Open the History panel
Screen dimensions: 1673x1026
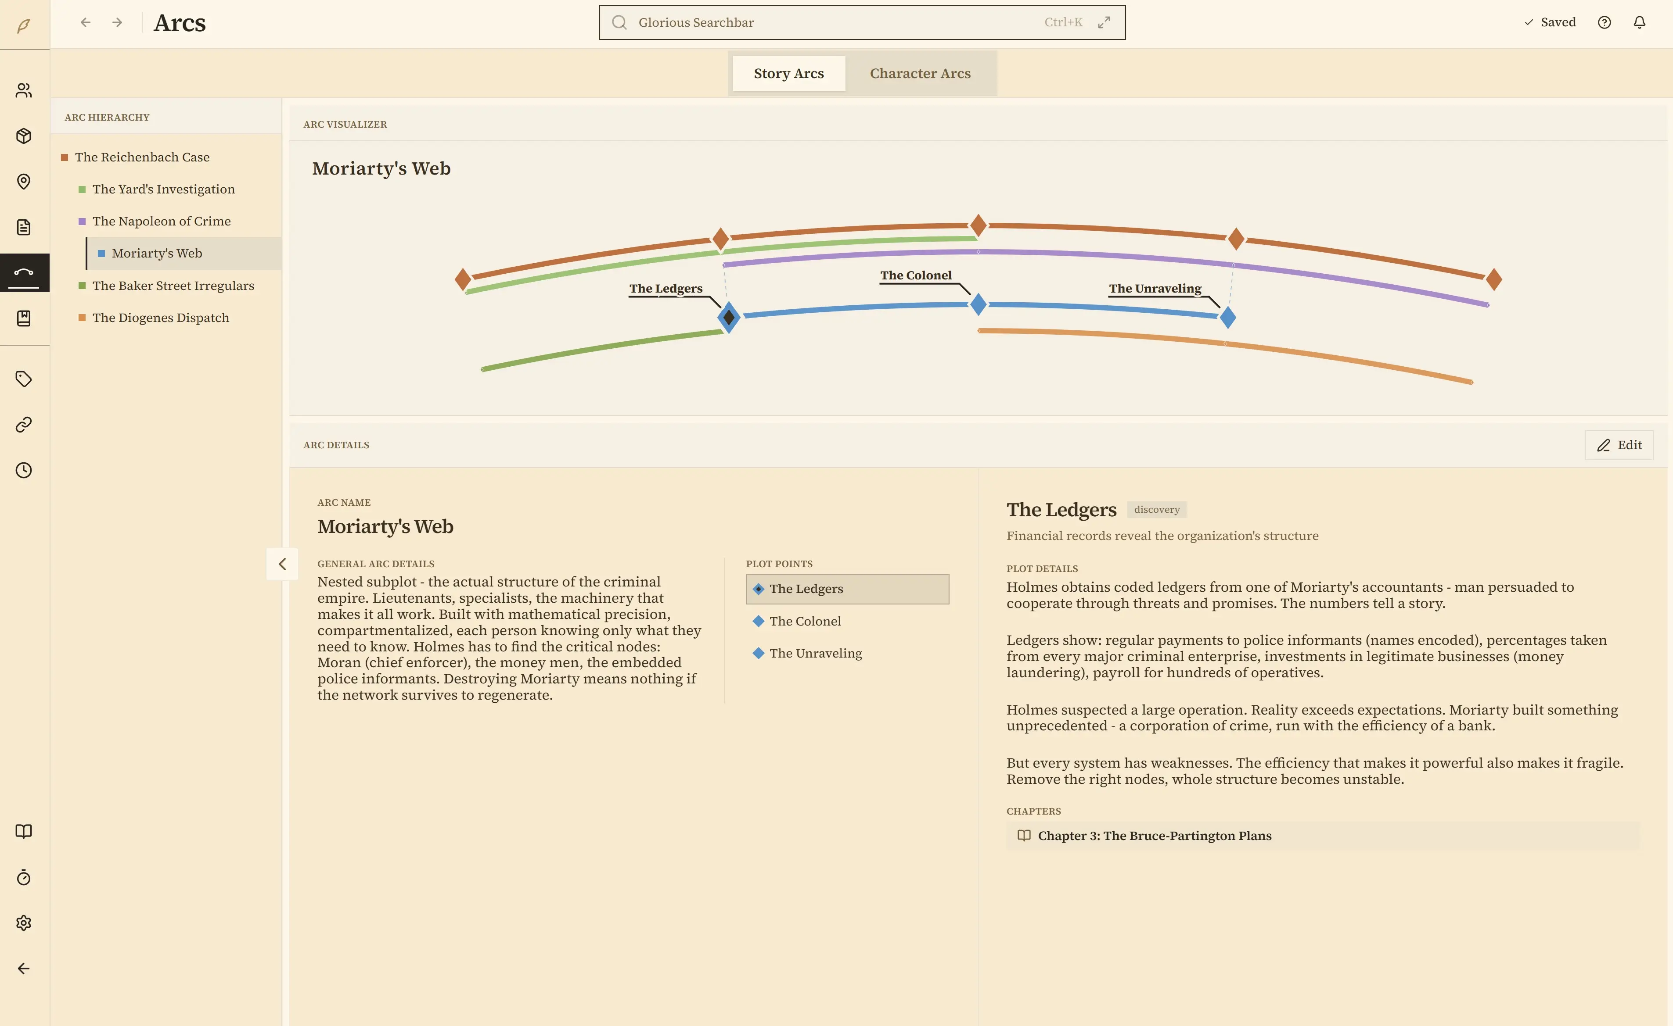pyautogui.click(x=25, y=469)
